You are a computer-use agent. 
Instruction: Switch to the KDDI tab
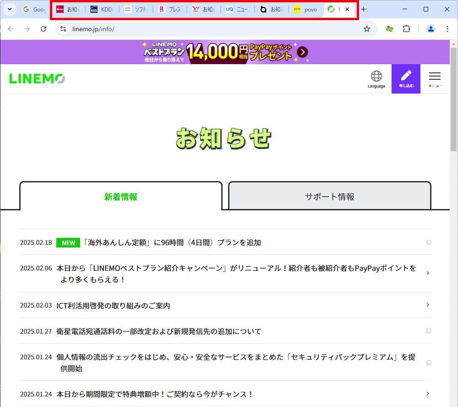[x=102, y=9]
